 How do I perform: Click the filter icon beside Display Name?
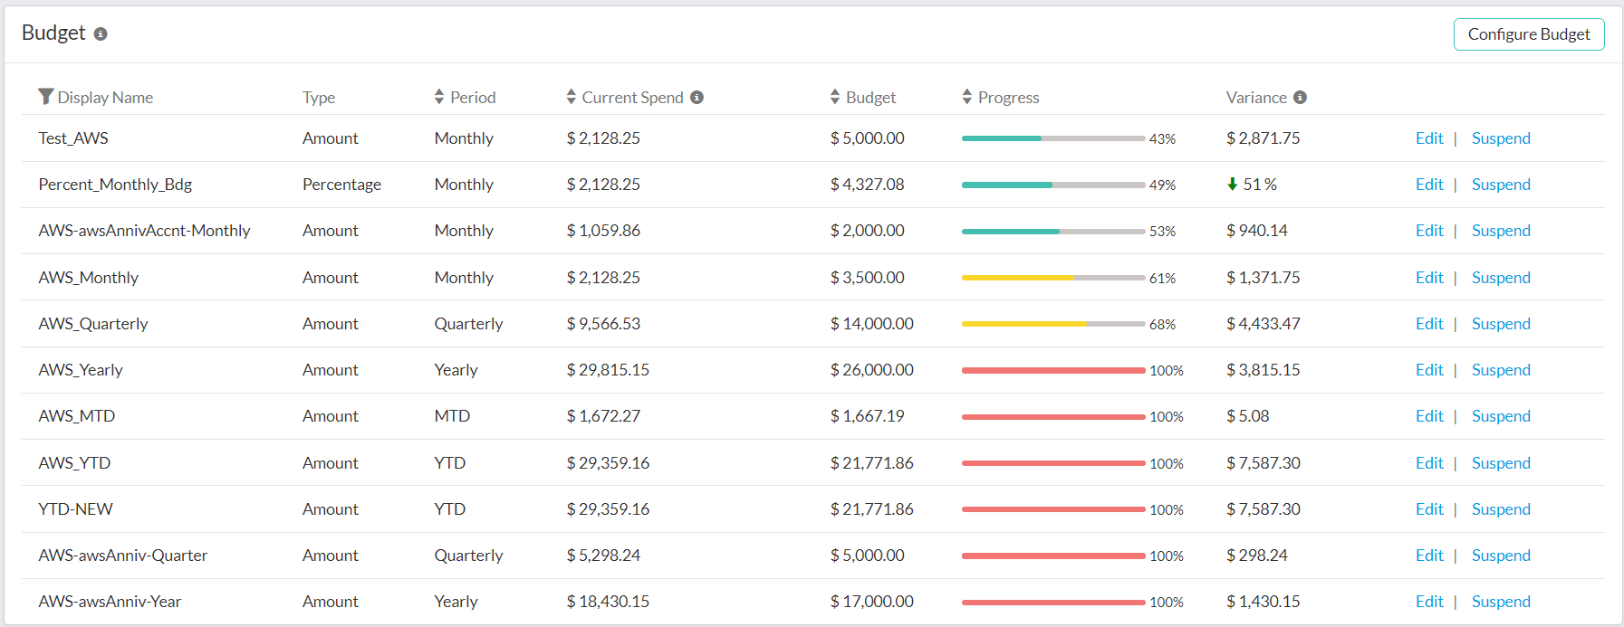(45, 97)
